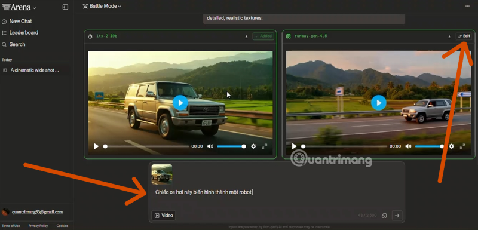Click the attached car image thumbnail
Viewport: 478px width, 230px height.
162,174
